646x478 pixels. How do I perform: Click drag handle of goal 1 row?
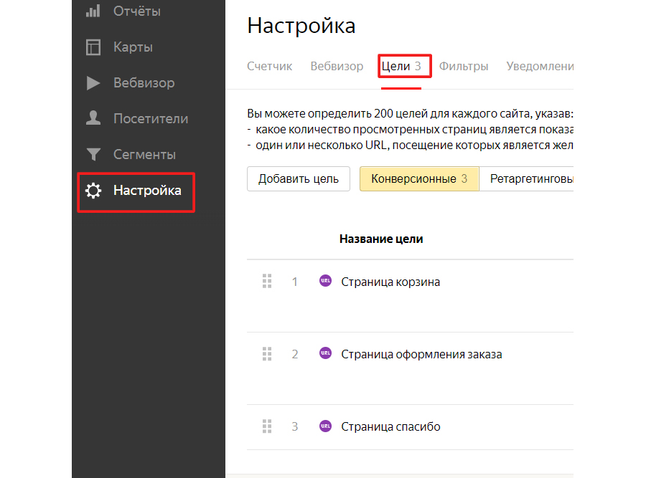click(267, 282)
